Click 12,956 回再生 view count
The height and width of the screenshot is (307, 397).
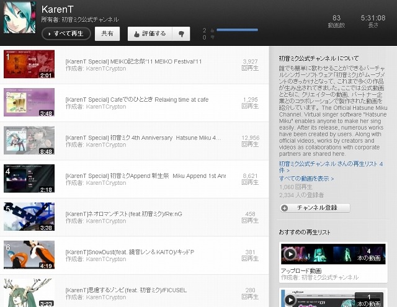tap(250, 141)
